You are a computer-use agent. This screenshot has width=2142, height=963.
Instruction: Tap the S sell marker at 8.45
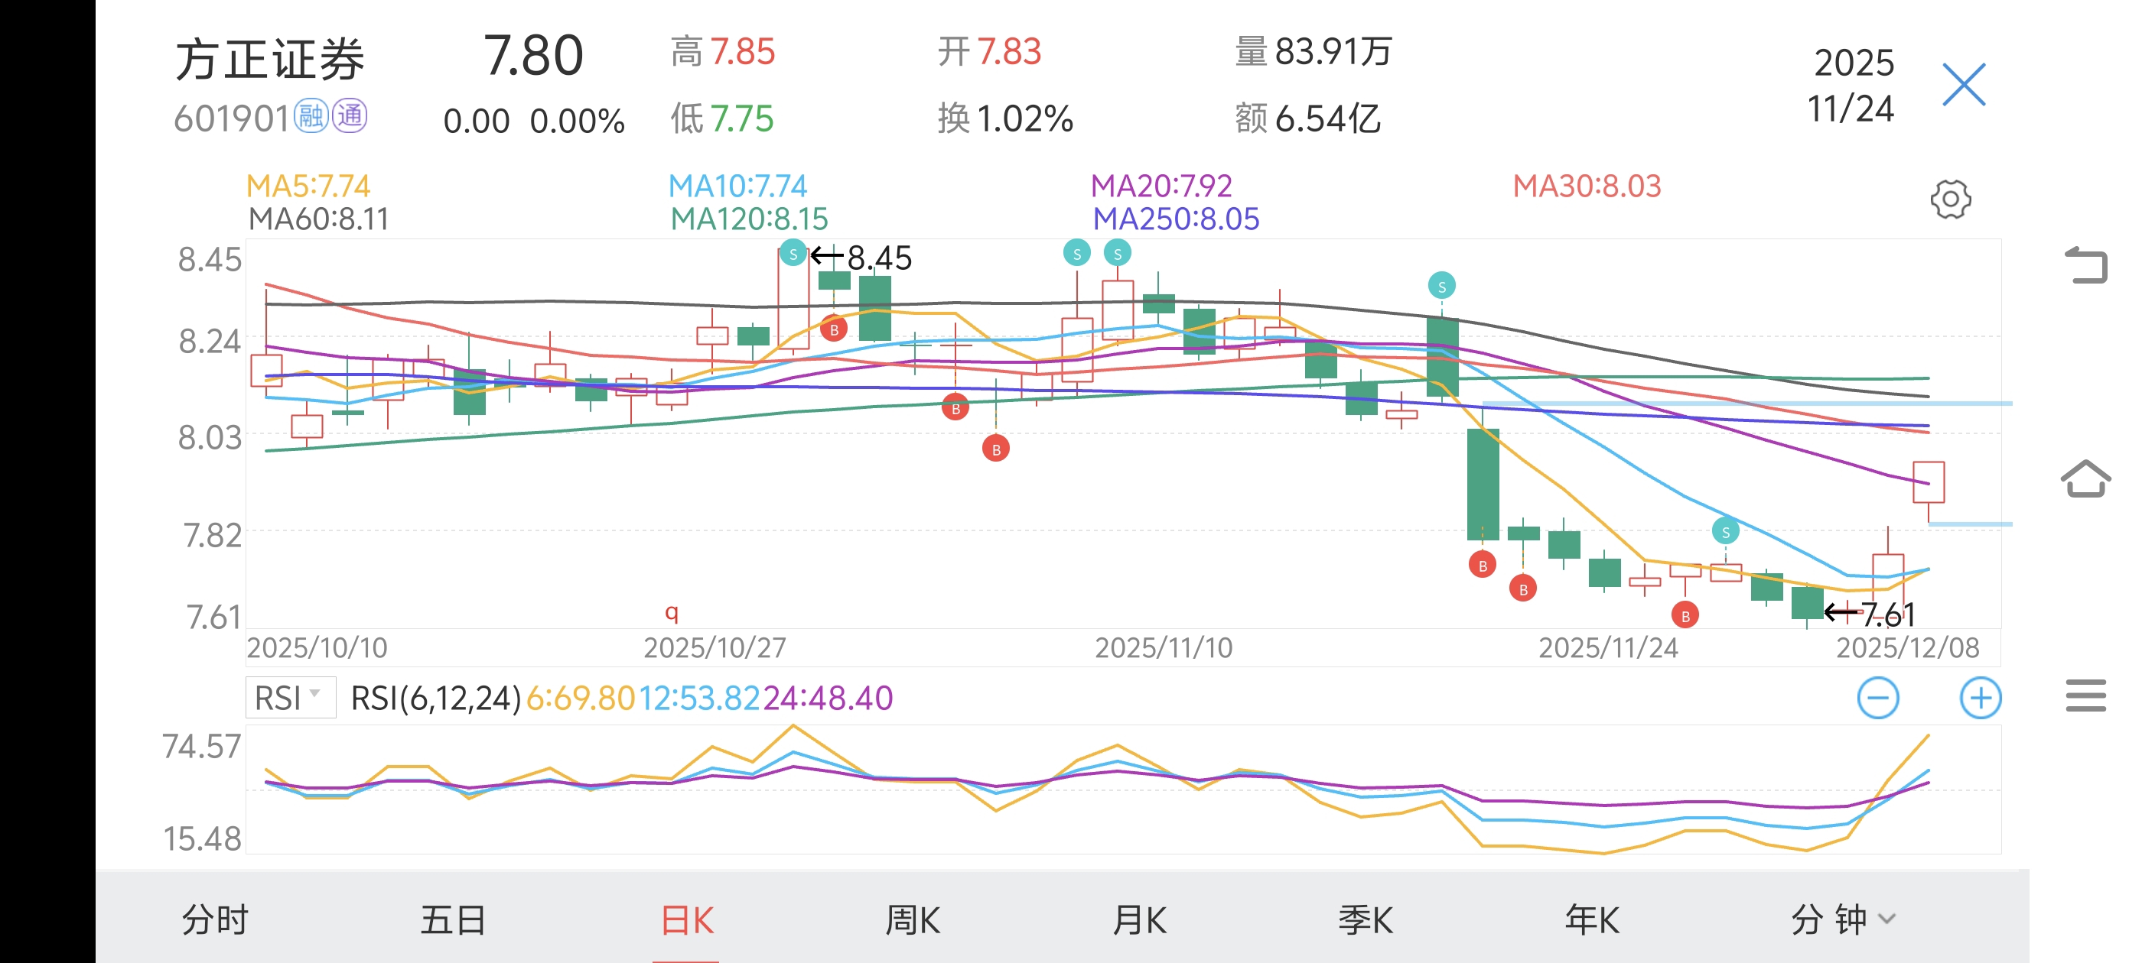coord(793,254)
